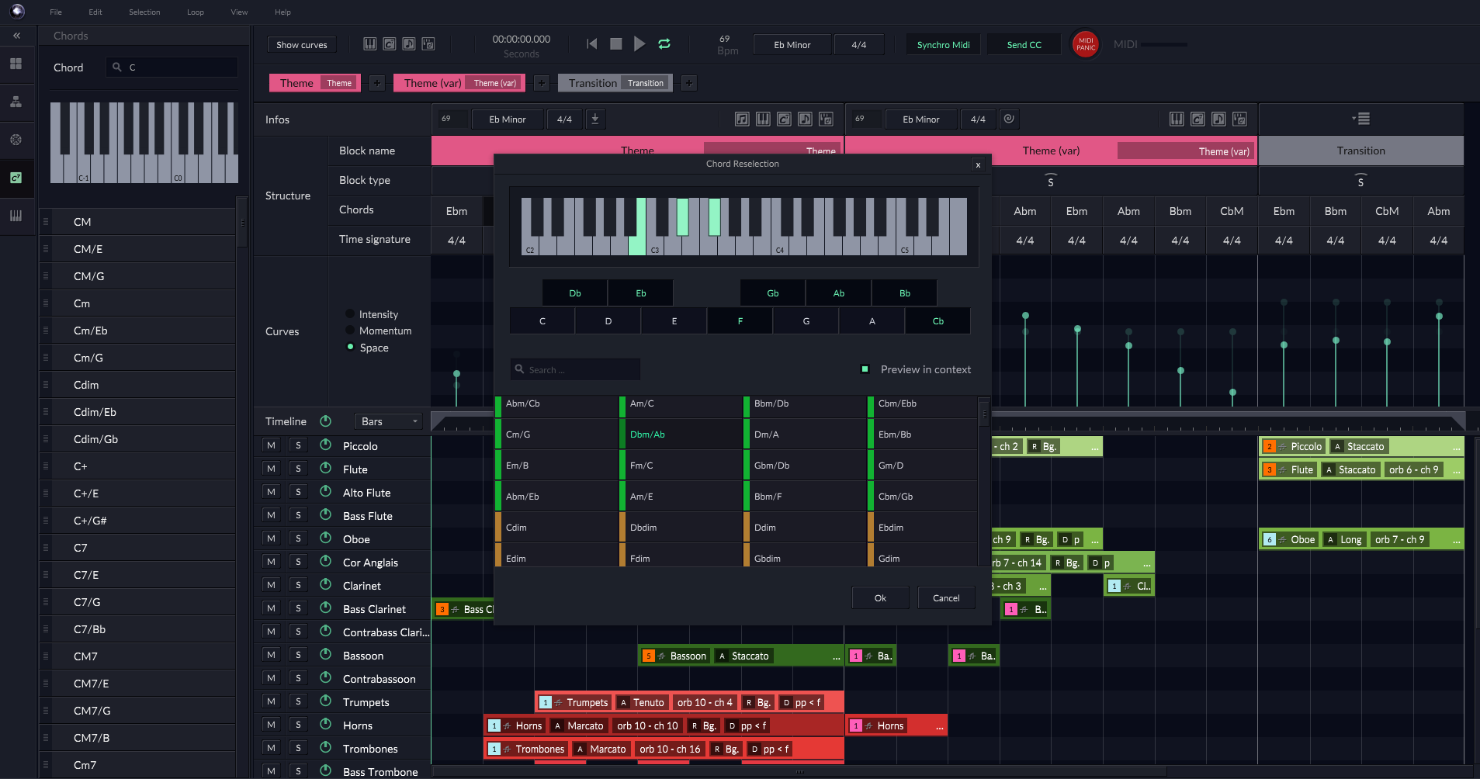This screenshot has height=779, width=1480.
Task: Collapse the left sidebar with double chevron
Action: [x=16, y=36]
